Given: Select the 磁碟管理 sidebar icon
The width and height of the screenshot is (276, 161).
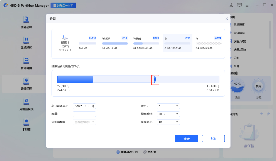Looking at the screenshot, I should click(x=26, y=81).
